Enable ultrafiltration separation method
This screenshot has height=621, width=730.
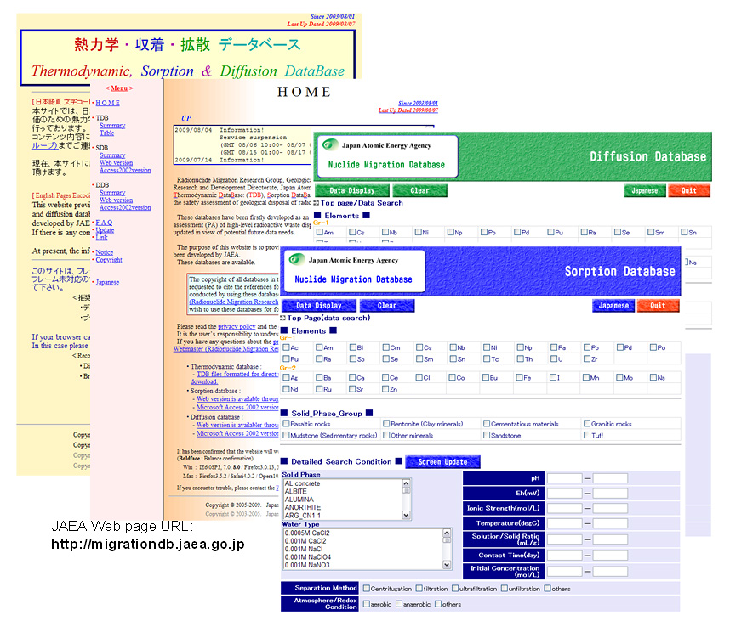coord(455,589)
